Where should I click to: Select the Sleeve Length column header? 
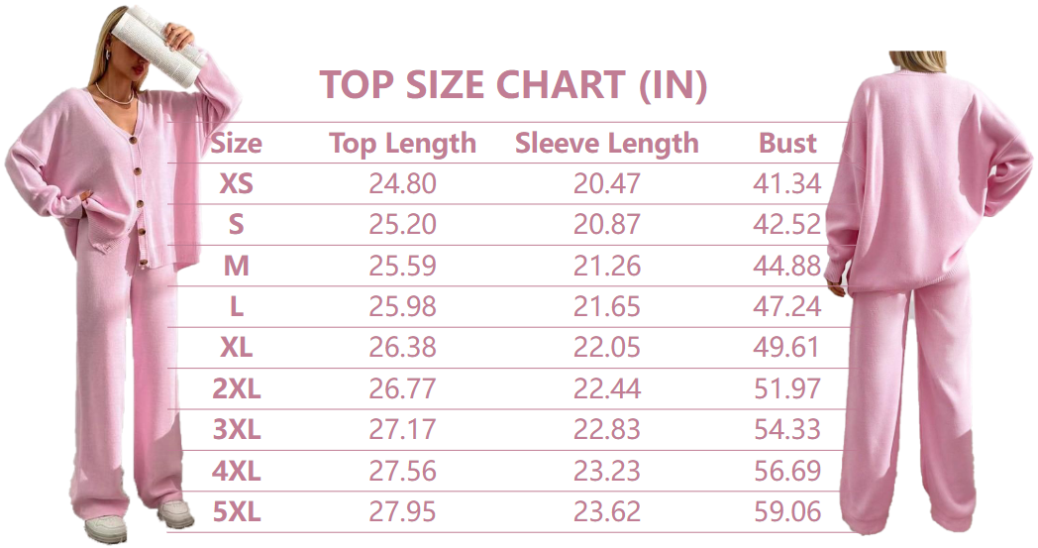(606, 144)
